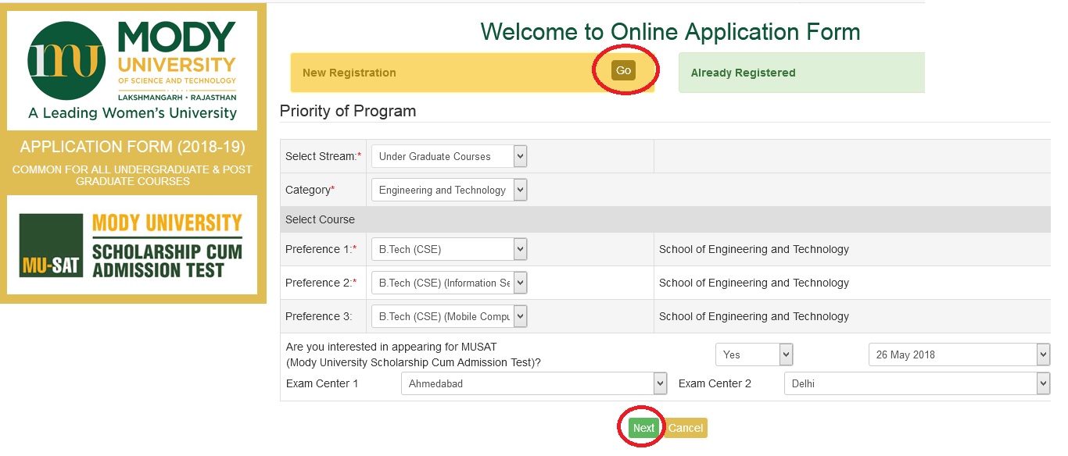Change the Preference 2 course selection
The height and width of the screenshot is (456, 1068).
click(449, 283)
